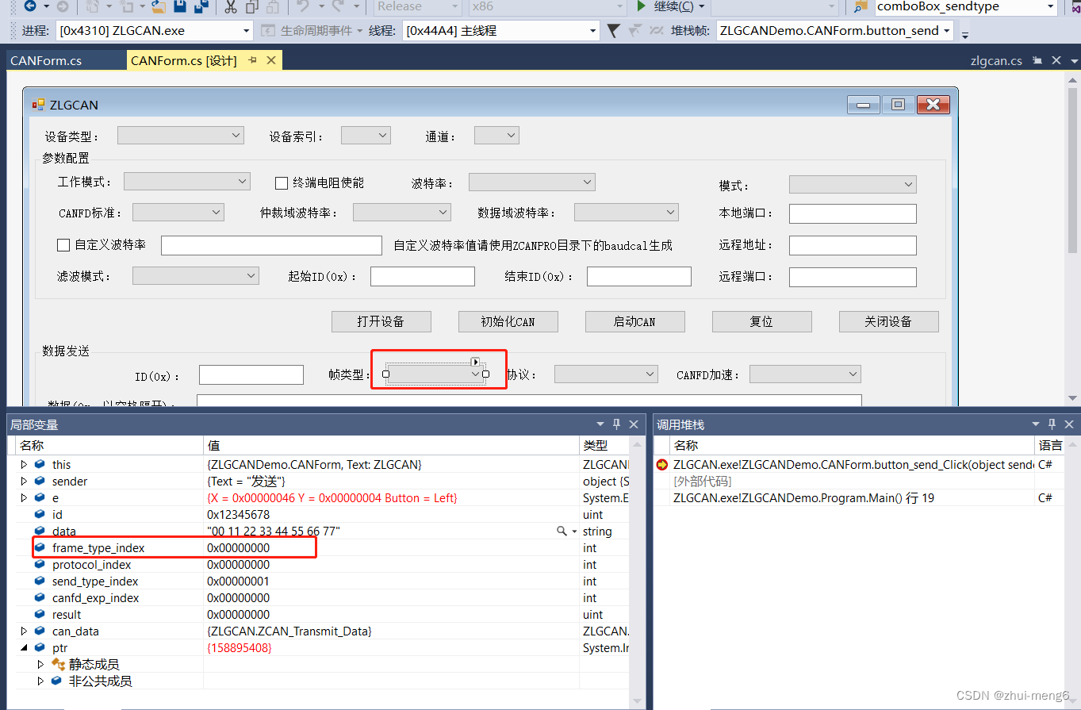This screenshot has width=1081, height=710.
Task: Click the 继续 debug continue button
Action: click(666, 6)
